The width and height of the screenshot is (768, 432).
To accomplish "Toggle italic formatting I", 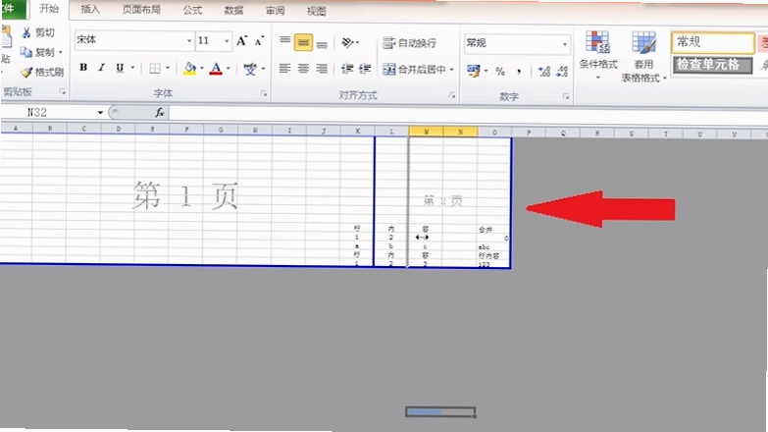I will 101,67.
